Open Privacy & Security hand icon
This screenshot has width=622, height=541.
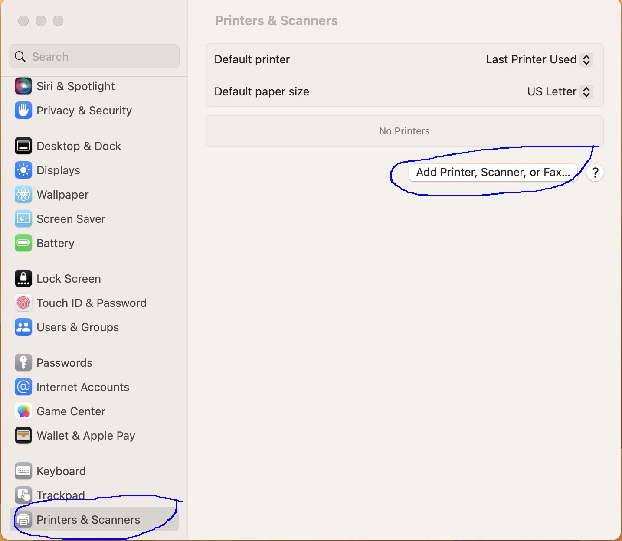23,111
